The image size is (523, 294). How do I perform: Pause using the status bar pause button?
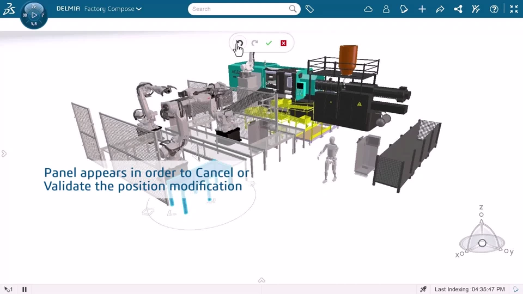click(x=25, y=289)
